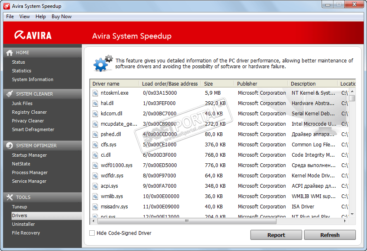Click the System Cleaner brush icon
This screenshot has height=251, width=367.
[x=10, y=94]
